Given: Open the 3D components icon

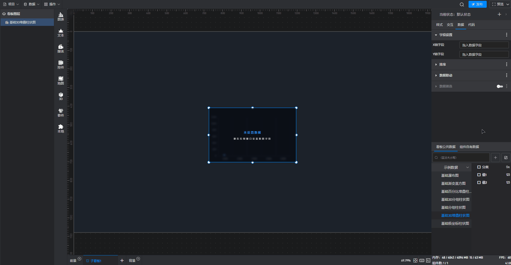Looking at the screenshot, I should 61,96.
